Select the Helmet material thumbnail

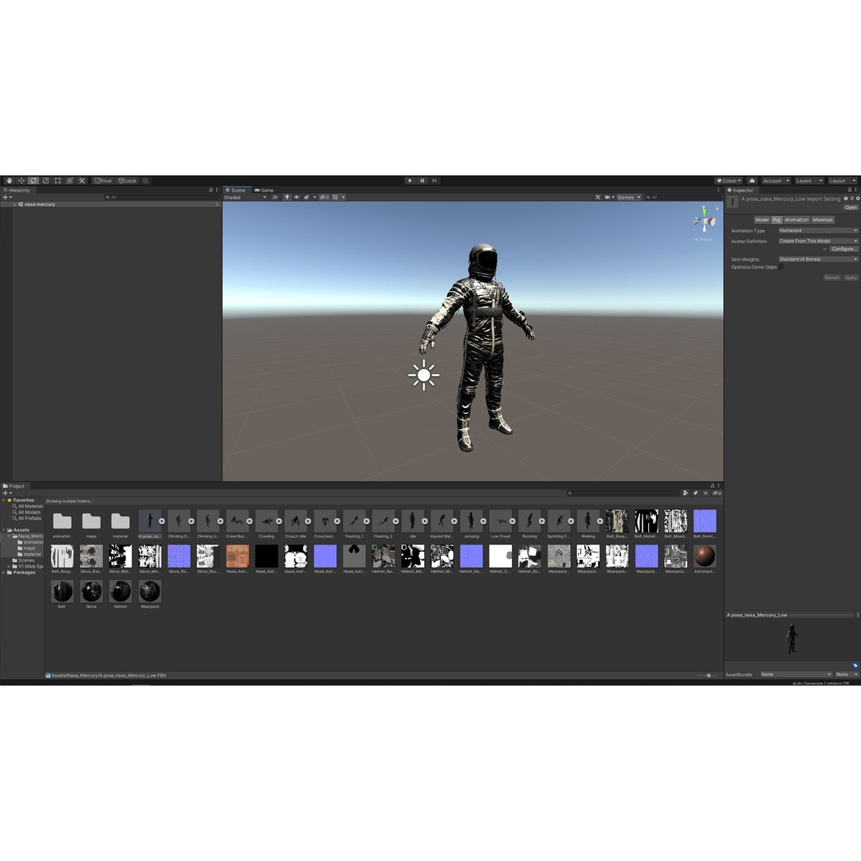click(120, 592)
